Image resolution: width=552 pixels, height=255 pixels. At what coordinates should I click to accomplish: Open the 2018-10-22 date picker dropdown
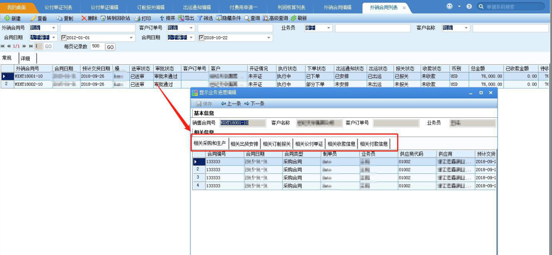tap(269, 38)
